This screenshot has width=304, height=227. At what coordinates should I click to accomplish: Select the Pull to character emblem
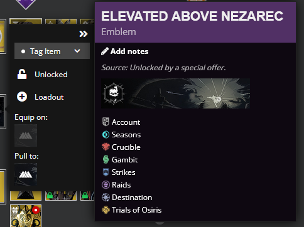[26, 174]
